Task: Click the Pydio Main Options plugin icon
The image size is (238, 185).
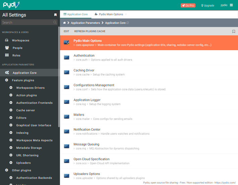Action: click(66, 43)
